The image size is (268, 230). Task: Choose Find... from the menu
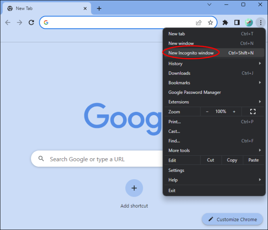click(x=214, y=141)
